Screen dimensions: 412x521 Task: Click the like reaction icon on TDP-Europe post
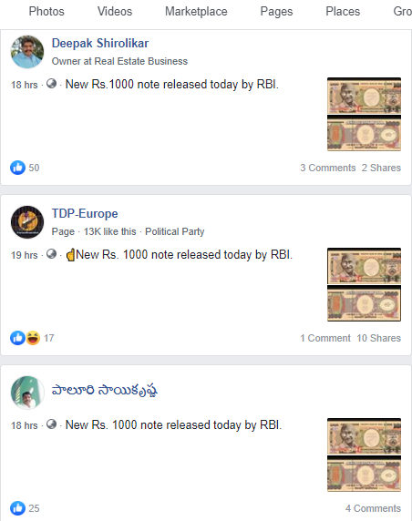(x=17, y=338)
